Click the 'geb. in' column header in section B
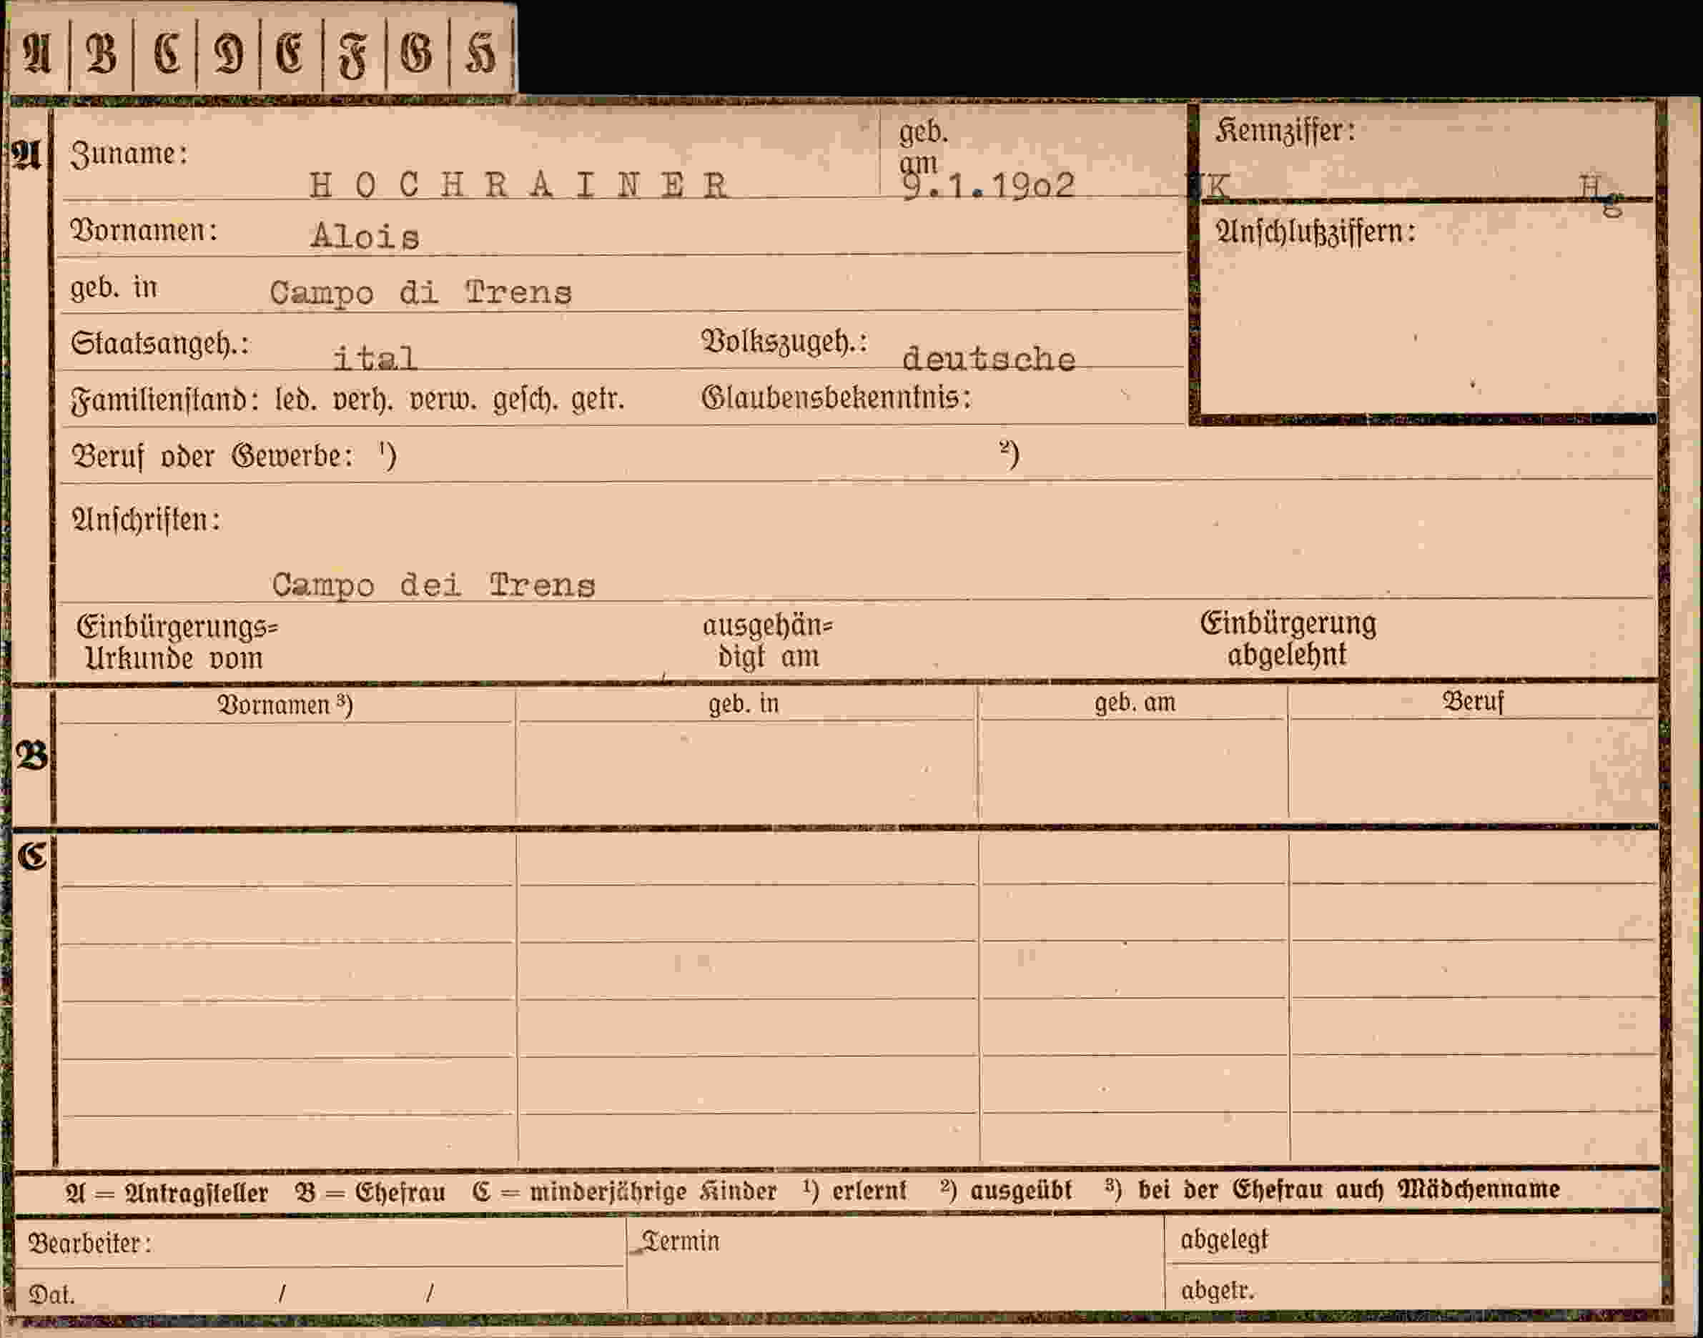 coord(744,703)
